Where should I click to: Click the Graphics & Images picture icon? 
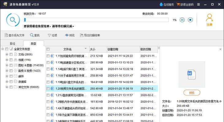(x=16, y=65)
